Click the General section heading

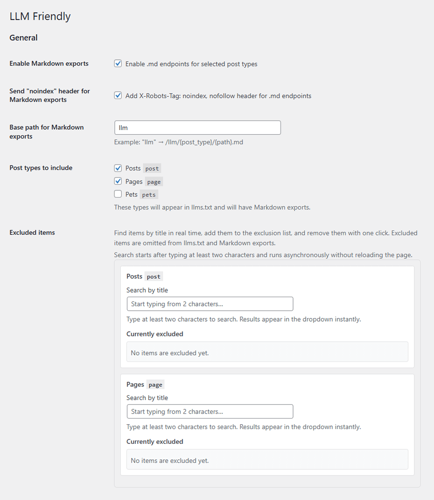click(24, 38)
